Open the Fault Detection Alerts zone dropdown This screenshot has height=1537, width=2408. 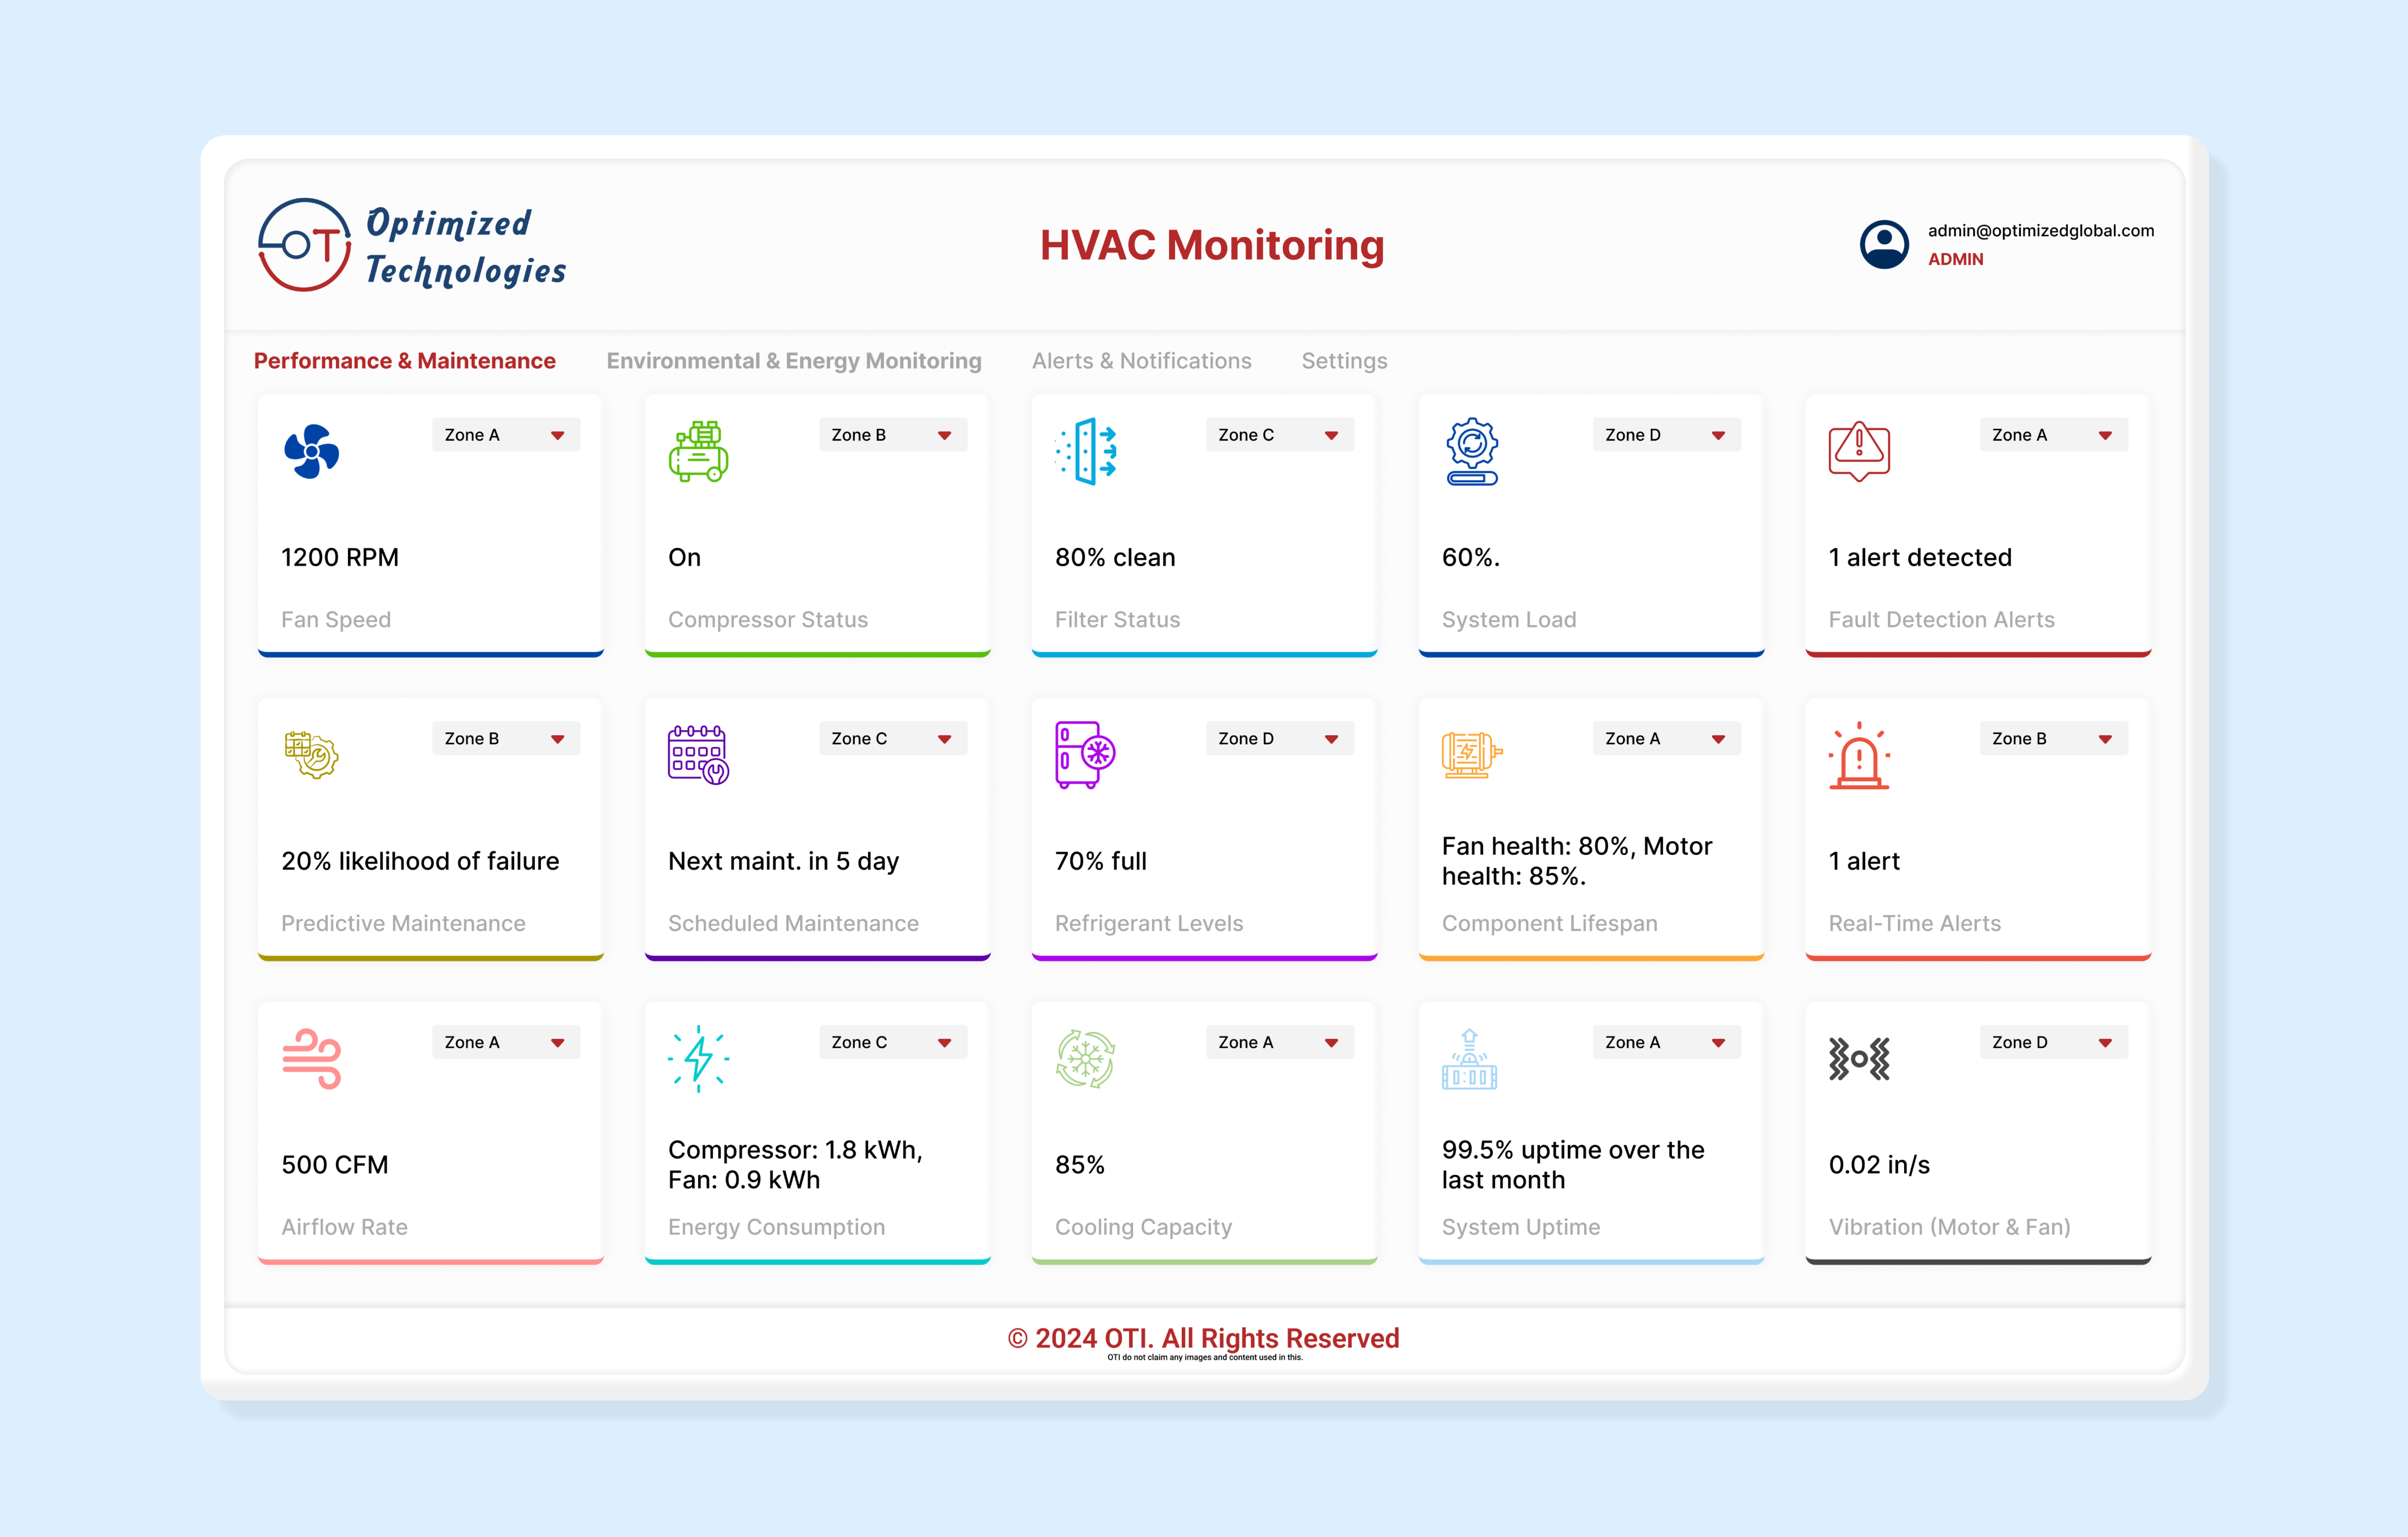tap(2054, 435)
